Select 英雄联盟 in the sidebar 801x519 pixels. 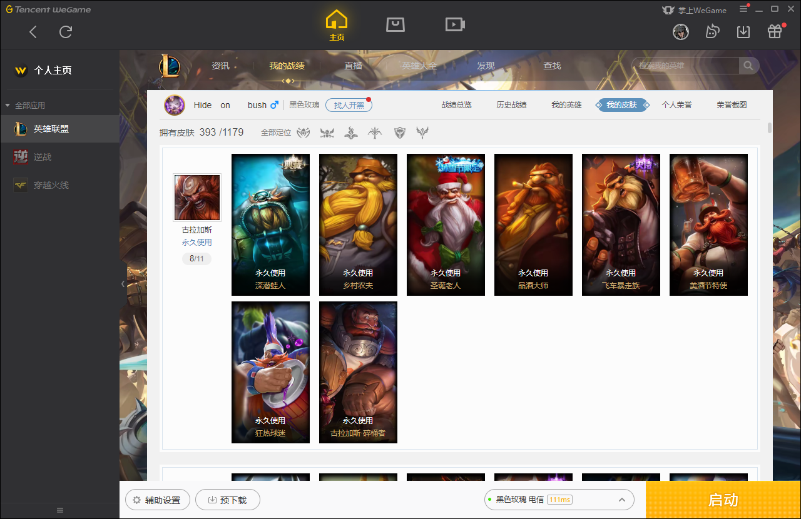pos(59,129)
